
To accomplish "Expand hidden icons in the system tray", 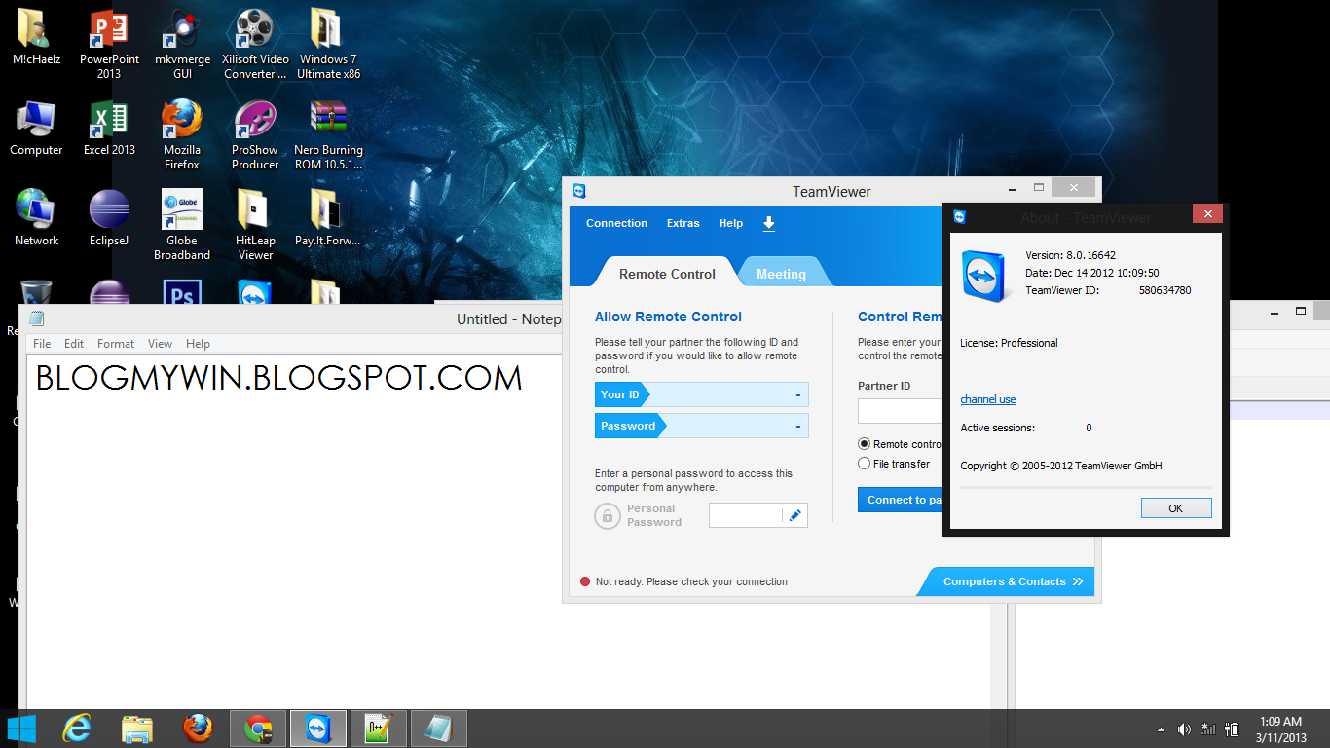I will 1160,728.
